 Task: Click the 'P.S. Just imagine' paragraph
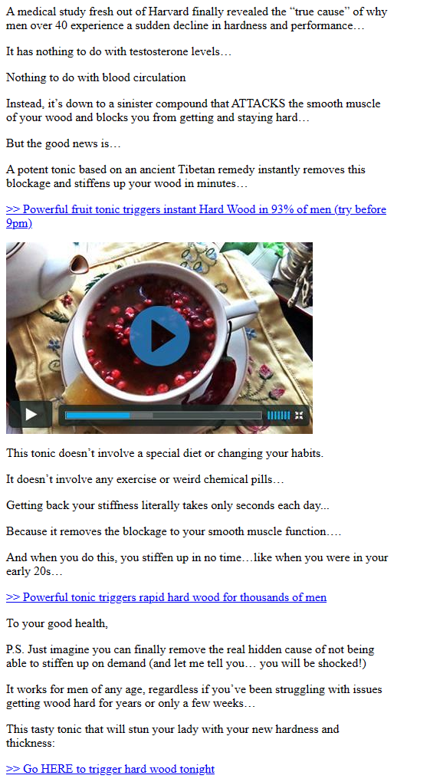(x=190, y=656)
